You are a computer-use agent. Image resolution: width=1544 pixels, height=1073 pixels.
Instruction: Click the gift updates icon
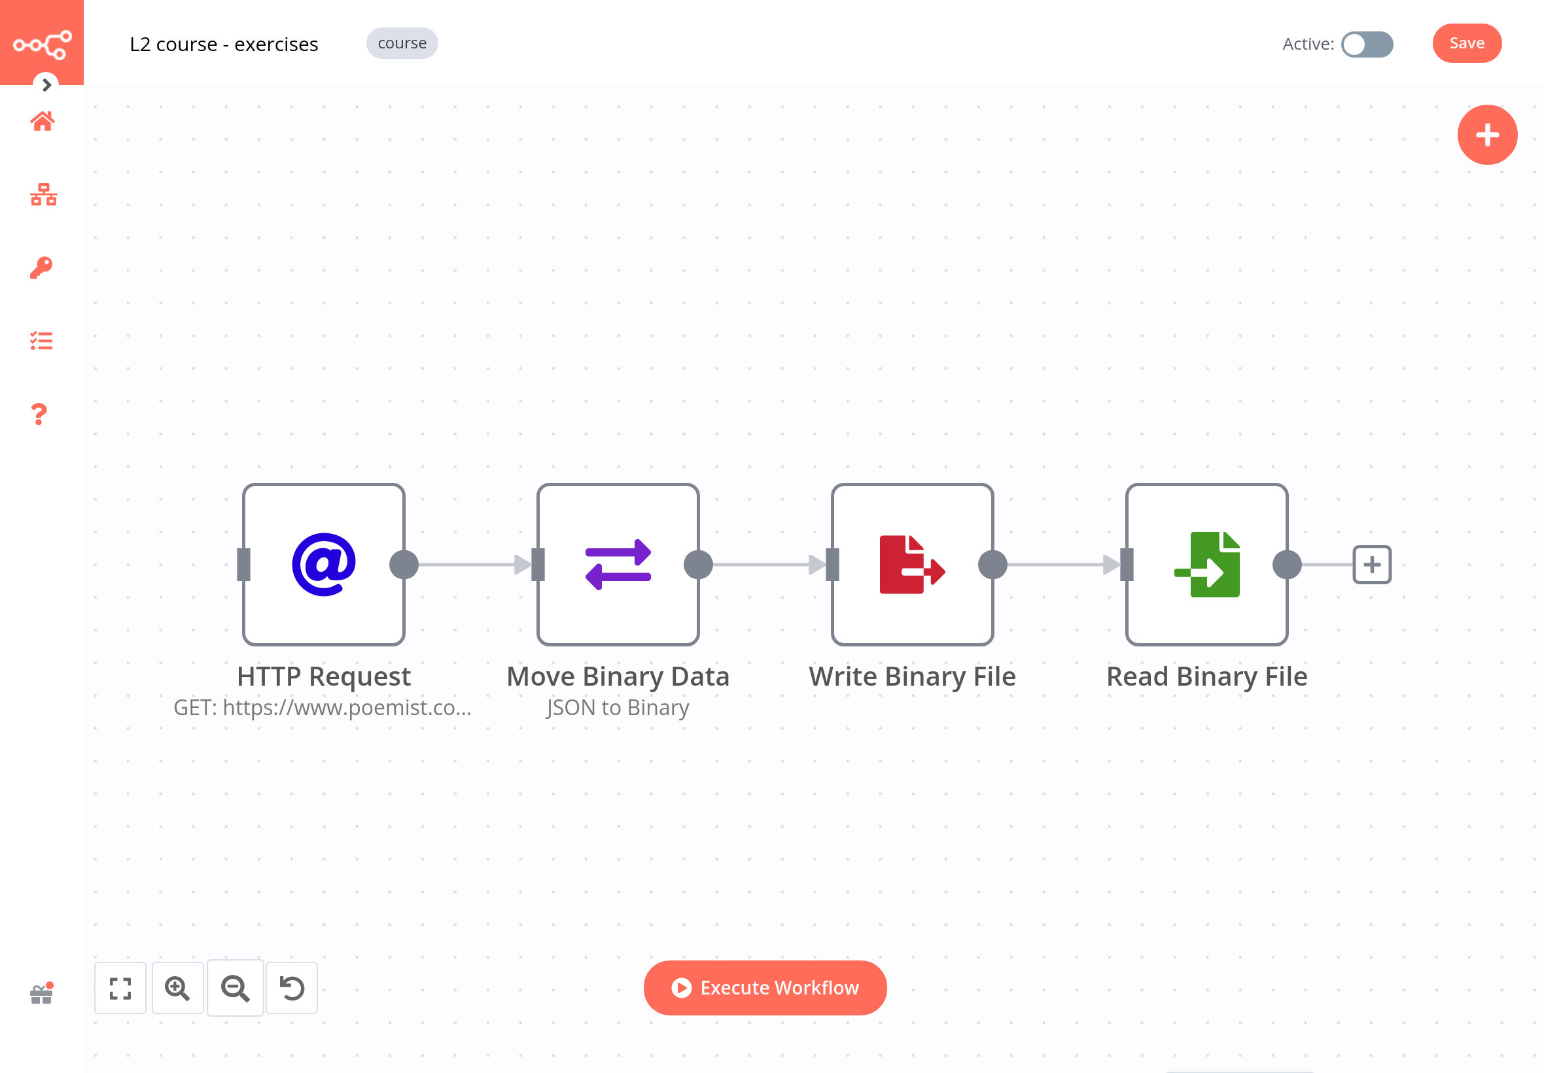point(42,994)
